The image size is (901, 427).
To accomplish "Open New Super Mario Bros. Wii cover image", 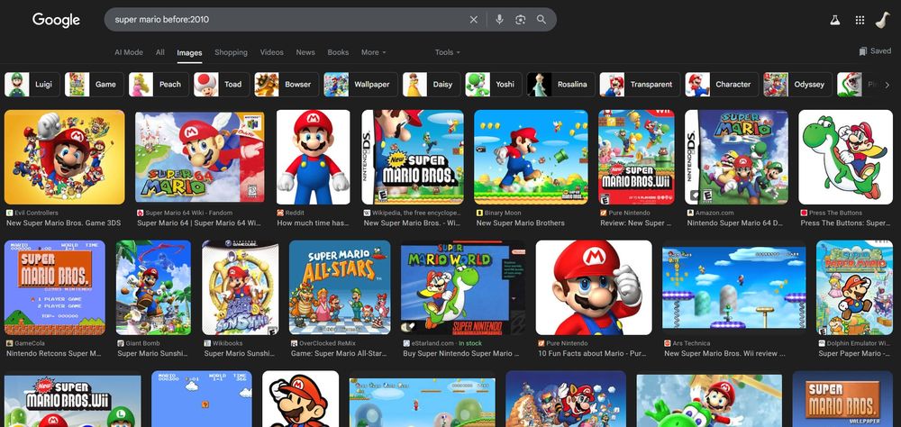I will [x=636, y=157].
